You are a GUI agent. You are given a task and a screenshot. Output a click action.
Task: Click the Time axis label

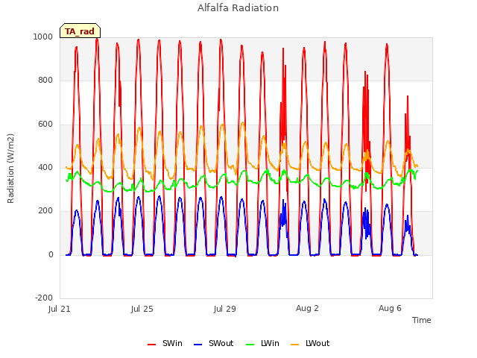[x=422, y=320]
